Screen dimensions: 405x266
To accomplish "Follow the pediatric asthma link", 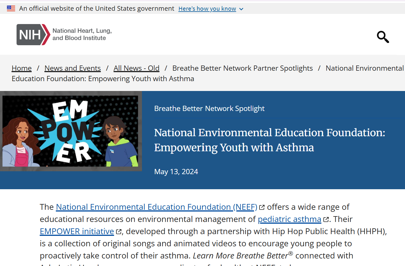I will coord(289,219).
